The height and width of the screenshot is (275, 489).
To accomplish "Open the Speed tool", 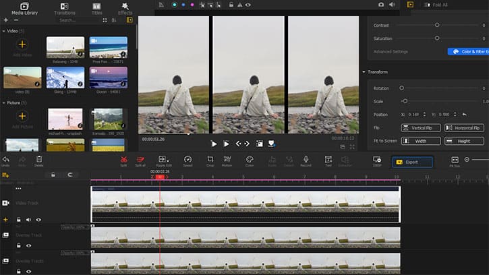I will pos(188,160).
